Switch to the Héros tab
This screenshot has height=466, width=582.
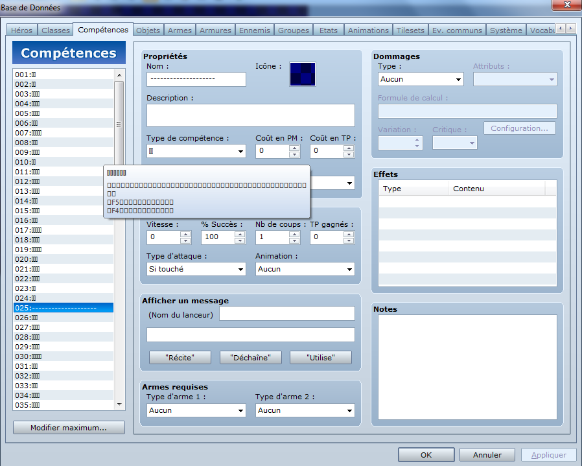[22, 30]
